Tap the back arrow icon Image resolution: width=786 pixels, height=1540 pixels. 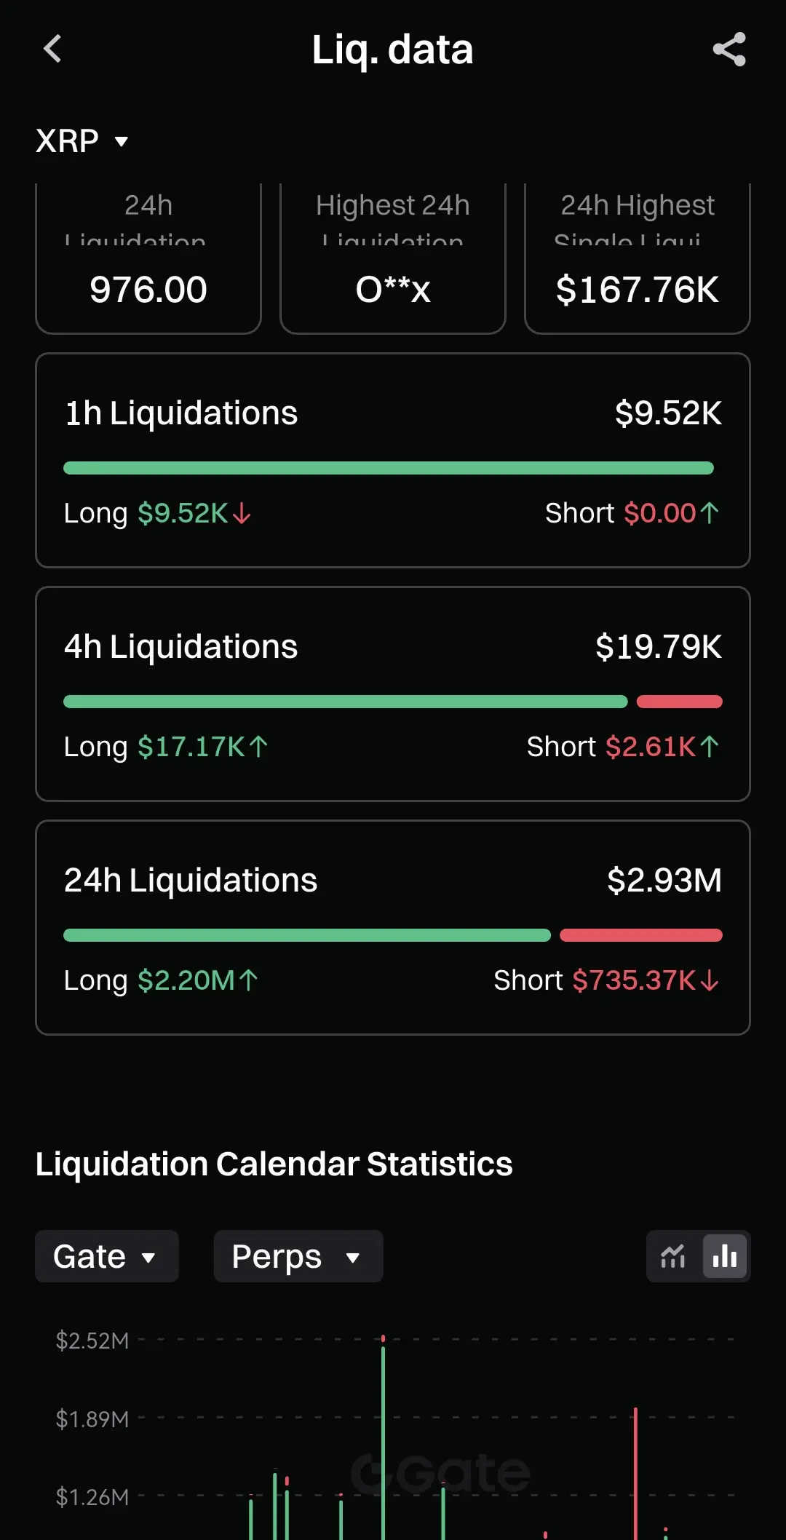[x=52, y=49]
